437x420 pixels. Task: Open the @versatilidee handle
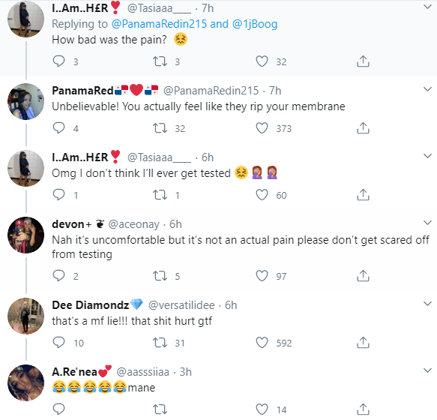(x=181, y=305)
